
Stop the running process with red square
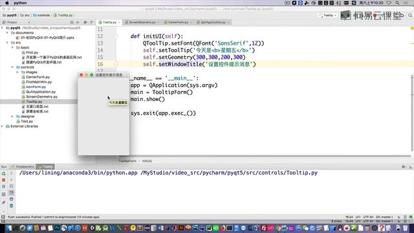4,180
